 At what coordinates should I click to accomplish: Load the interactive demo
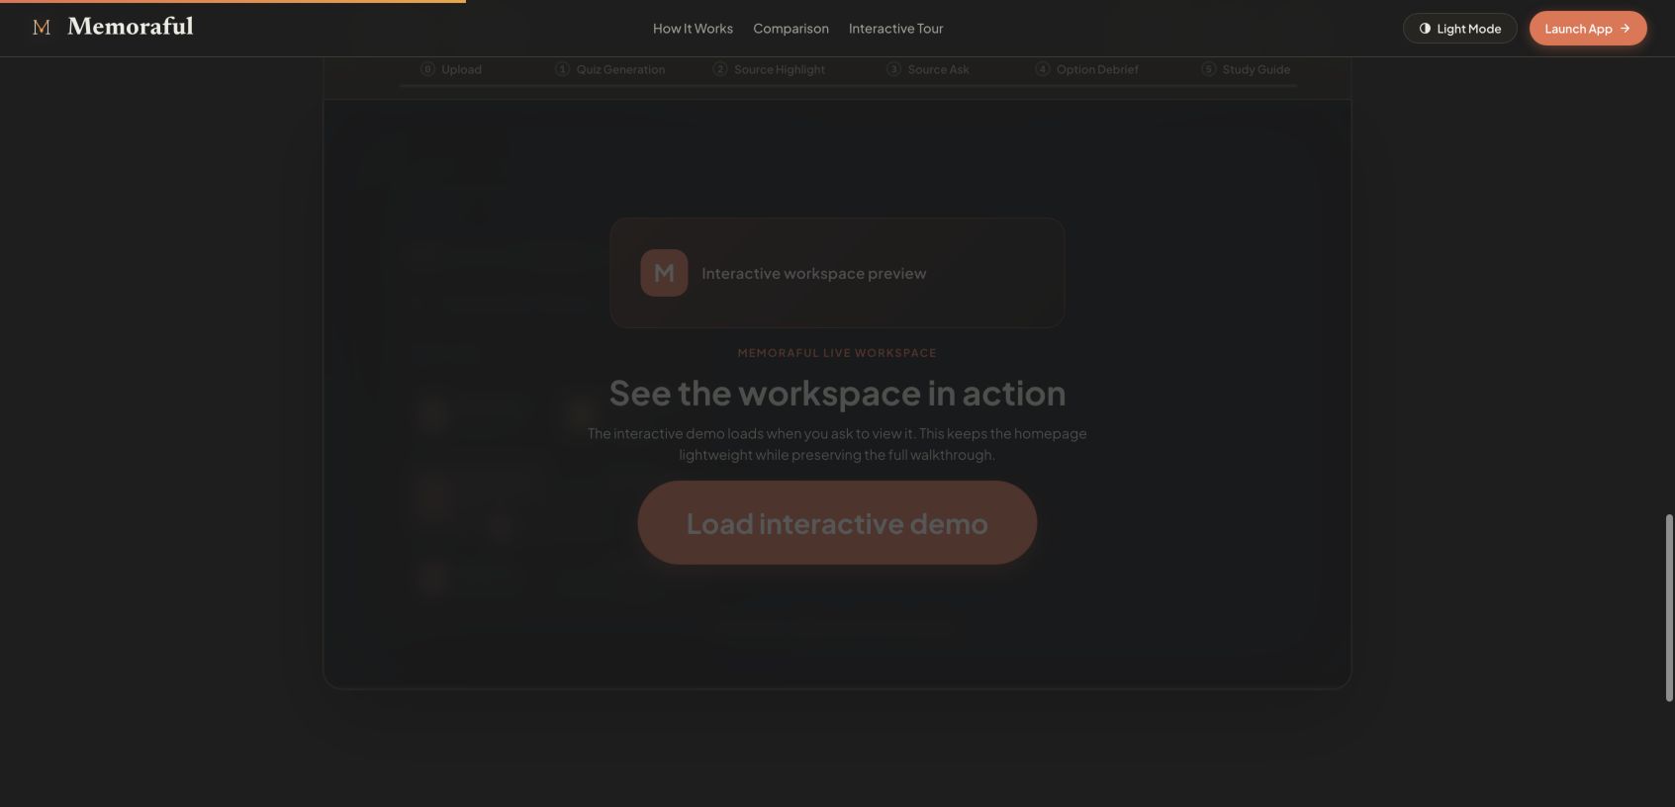coord(837,523)
